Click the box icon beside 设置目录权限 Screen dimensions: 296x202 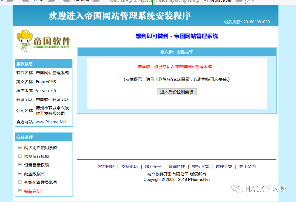pos(20,165)
